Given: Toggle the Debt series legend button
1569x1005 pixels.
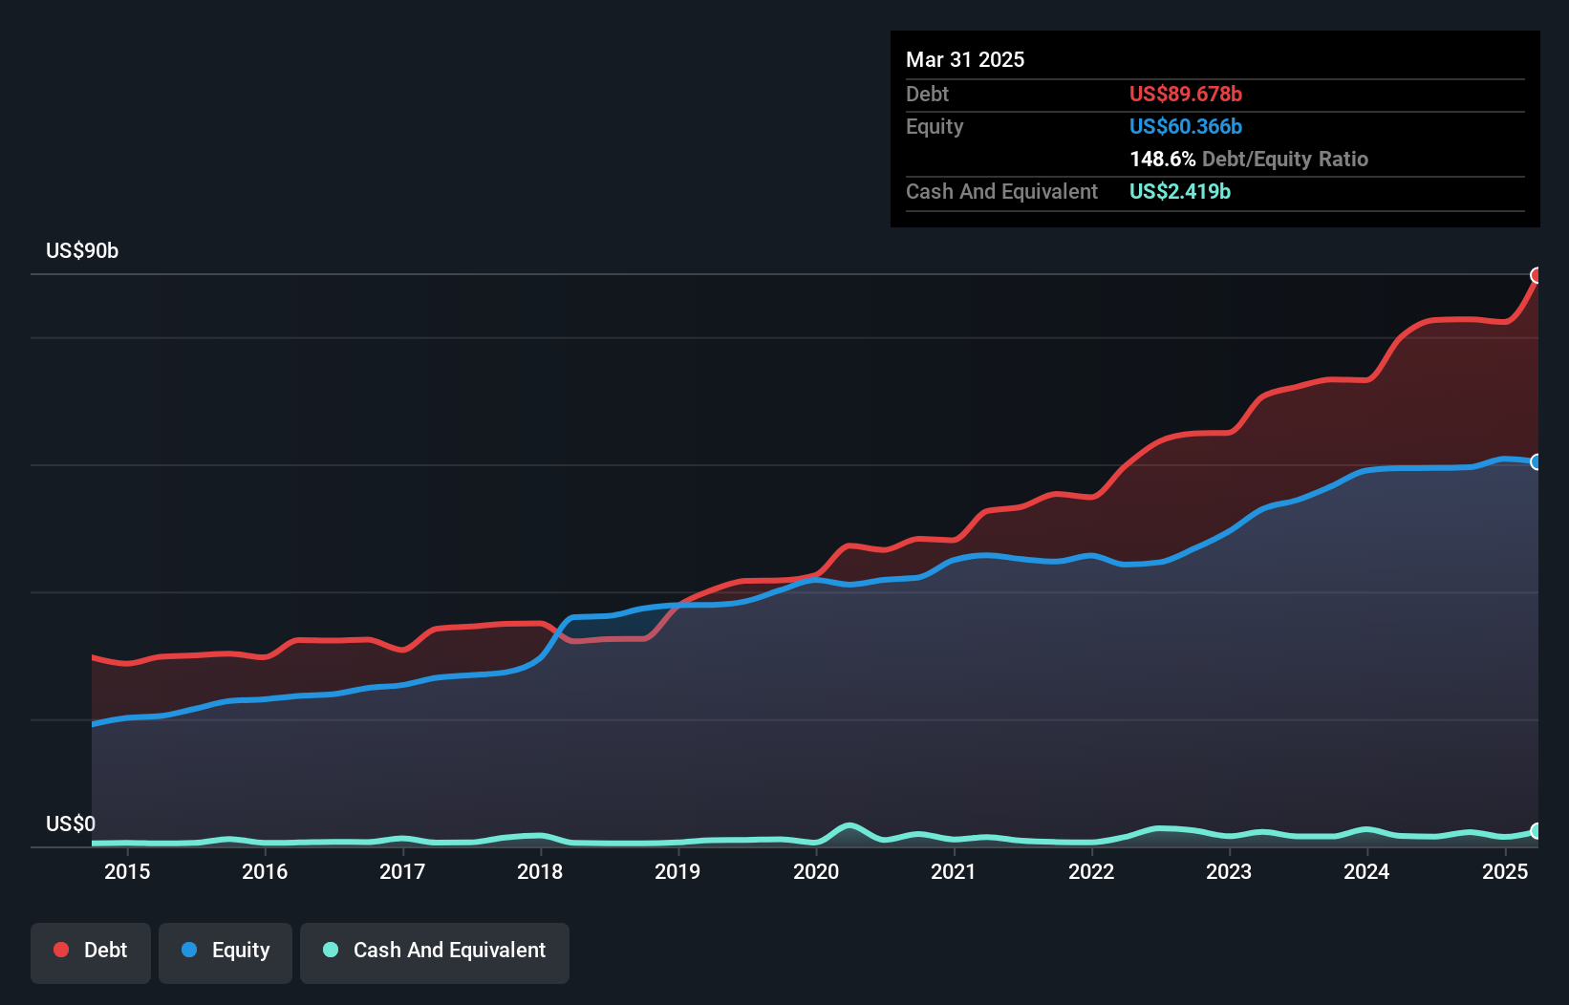Looking at the screenshot, I should [91, 952].
